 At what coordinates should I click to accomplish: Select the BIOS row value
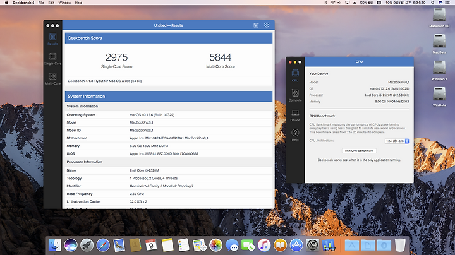tap(164, 153)
